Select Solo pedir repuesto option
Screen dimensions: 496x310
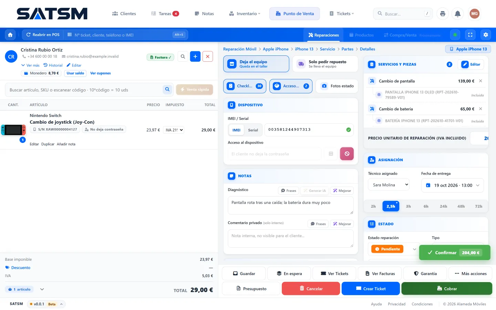(325, 64)
